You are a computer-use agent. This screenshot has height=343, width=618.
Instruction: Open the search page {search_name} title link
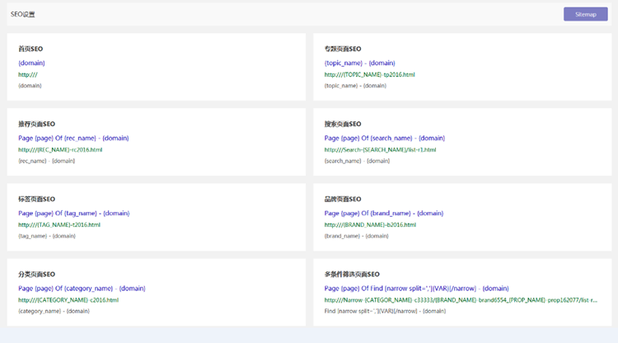click(384, 138)
